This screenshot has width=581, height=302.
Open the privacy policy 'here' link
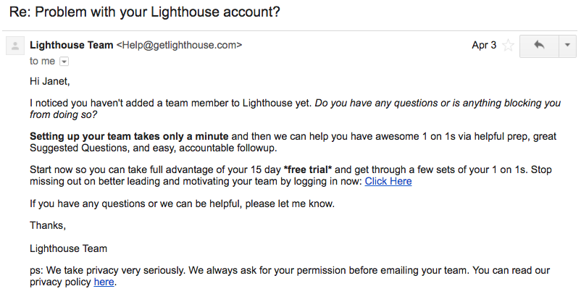click(104, 282)
